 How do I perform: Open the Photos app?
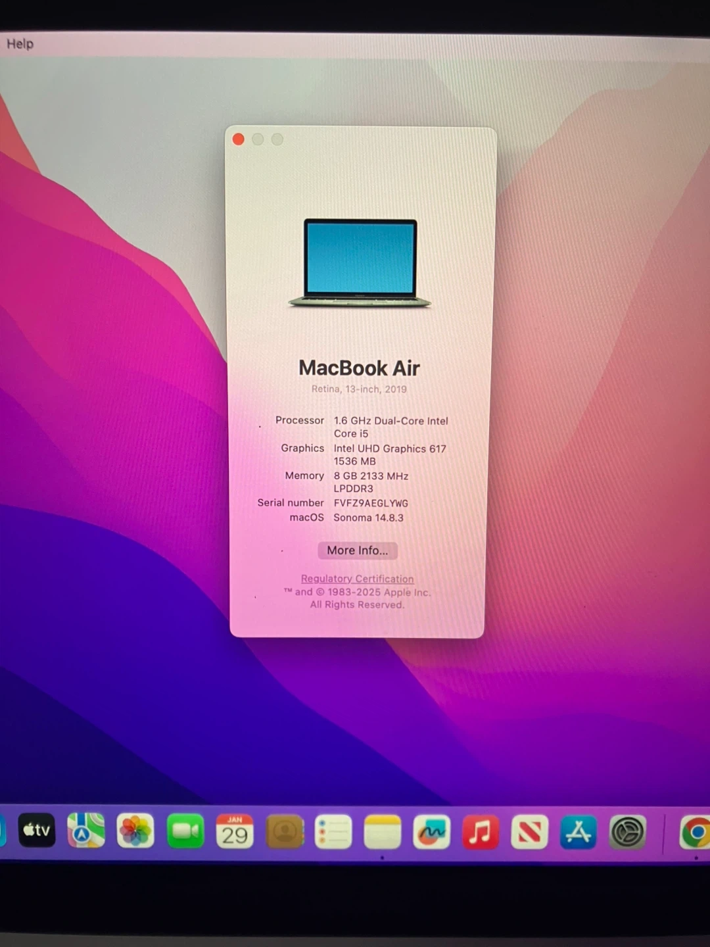tap(135, 831)
